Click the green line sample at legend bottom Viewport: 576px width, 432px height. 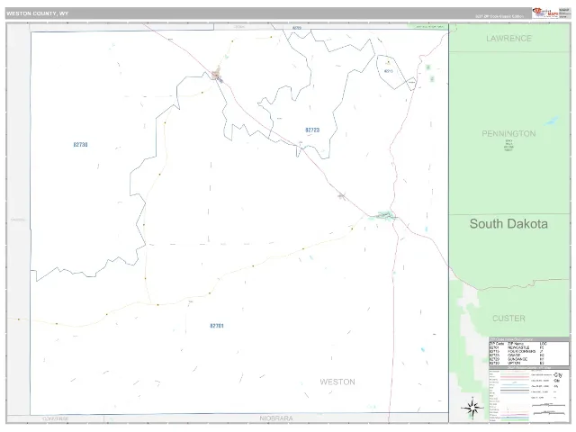(x=515, y=420)
